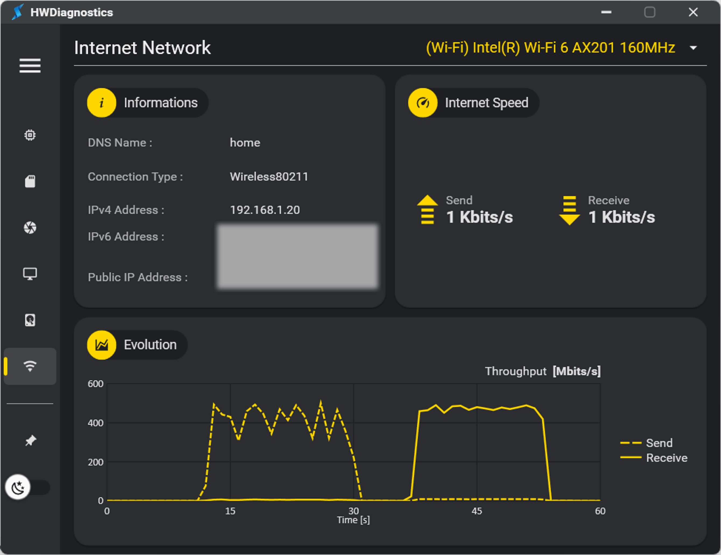Image resolution: width=721 pixels, height=555 pixels.
Task: Open the hard disk storage section
Action: tap(30, 320)
